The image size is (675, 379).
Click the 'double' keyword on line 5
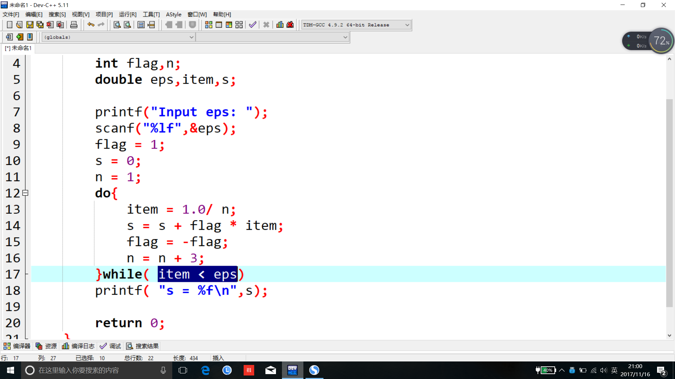[x=118, y=80]
